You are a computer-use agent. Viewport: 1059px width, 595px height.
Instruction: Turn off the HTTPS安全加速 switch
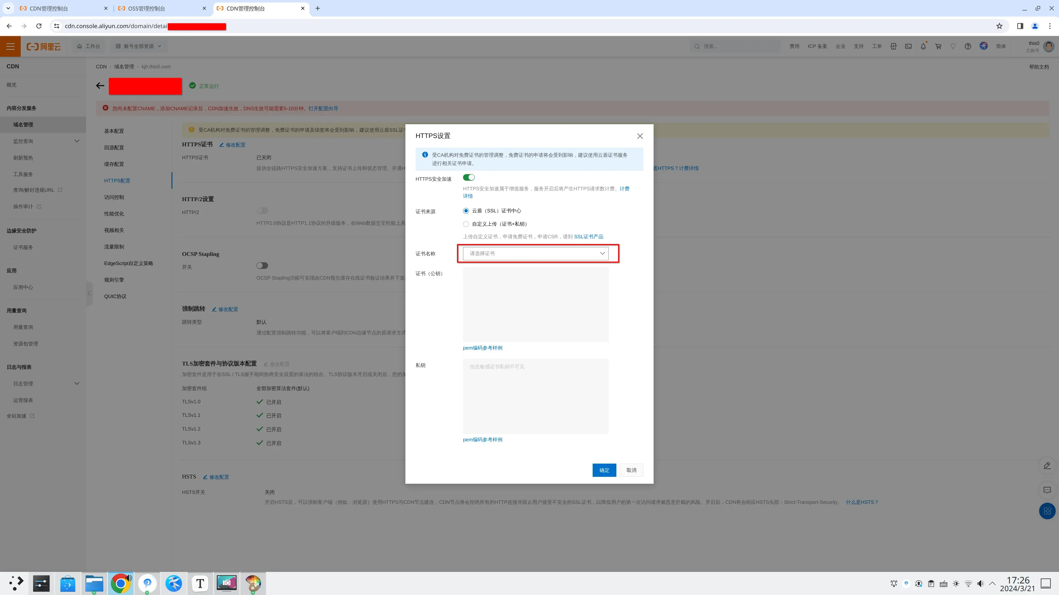(x=469, y=177)
